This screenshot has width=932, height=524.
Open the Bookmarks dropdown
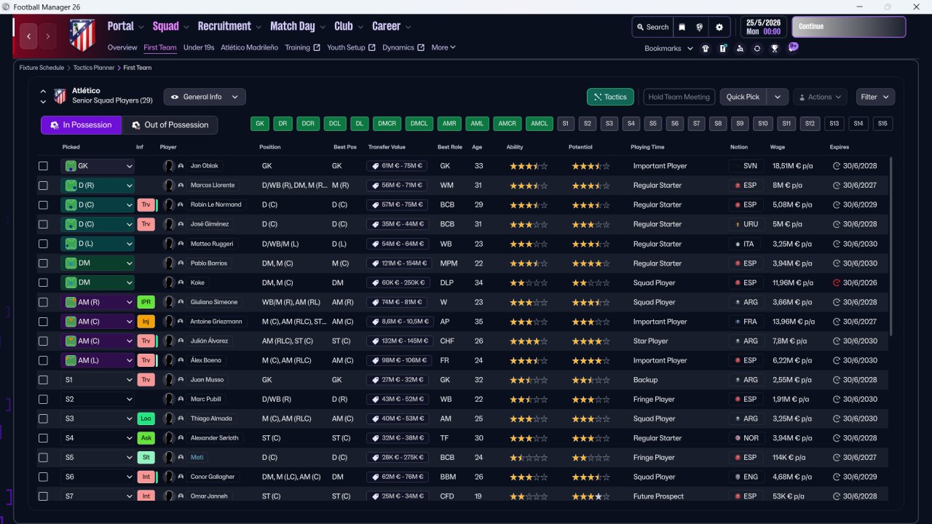click(x=668, y=49)
